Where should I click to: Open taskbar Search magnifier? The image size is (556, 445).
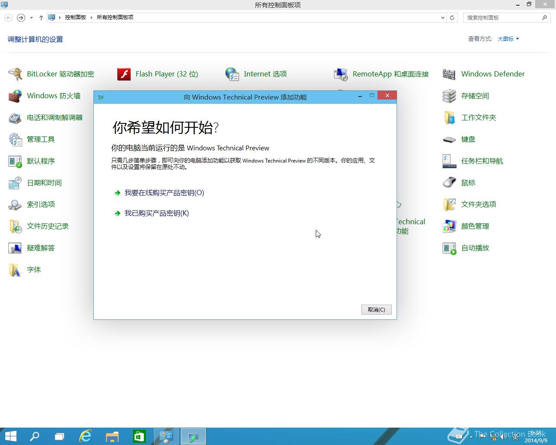[34, 436]
